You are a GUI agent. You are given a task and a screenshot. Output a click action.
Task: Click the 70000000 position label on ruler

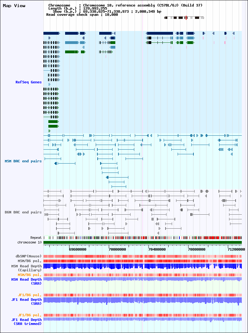[x=117, y=249]
